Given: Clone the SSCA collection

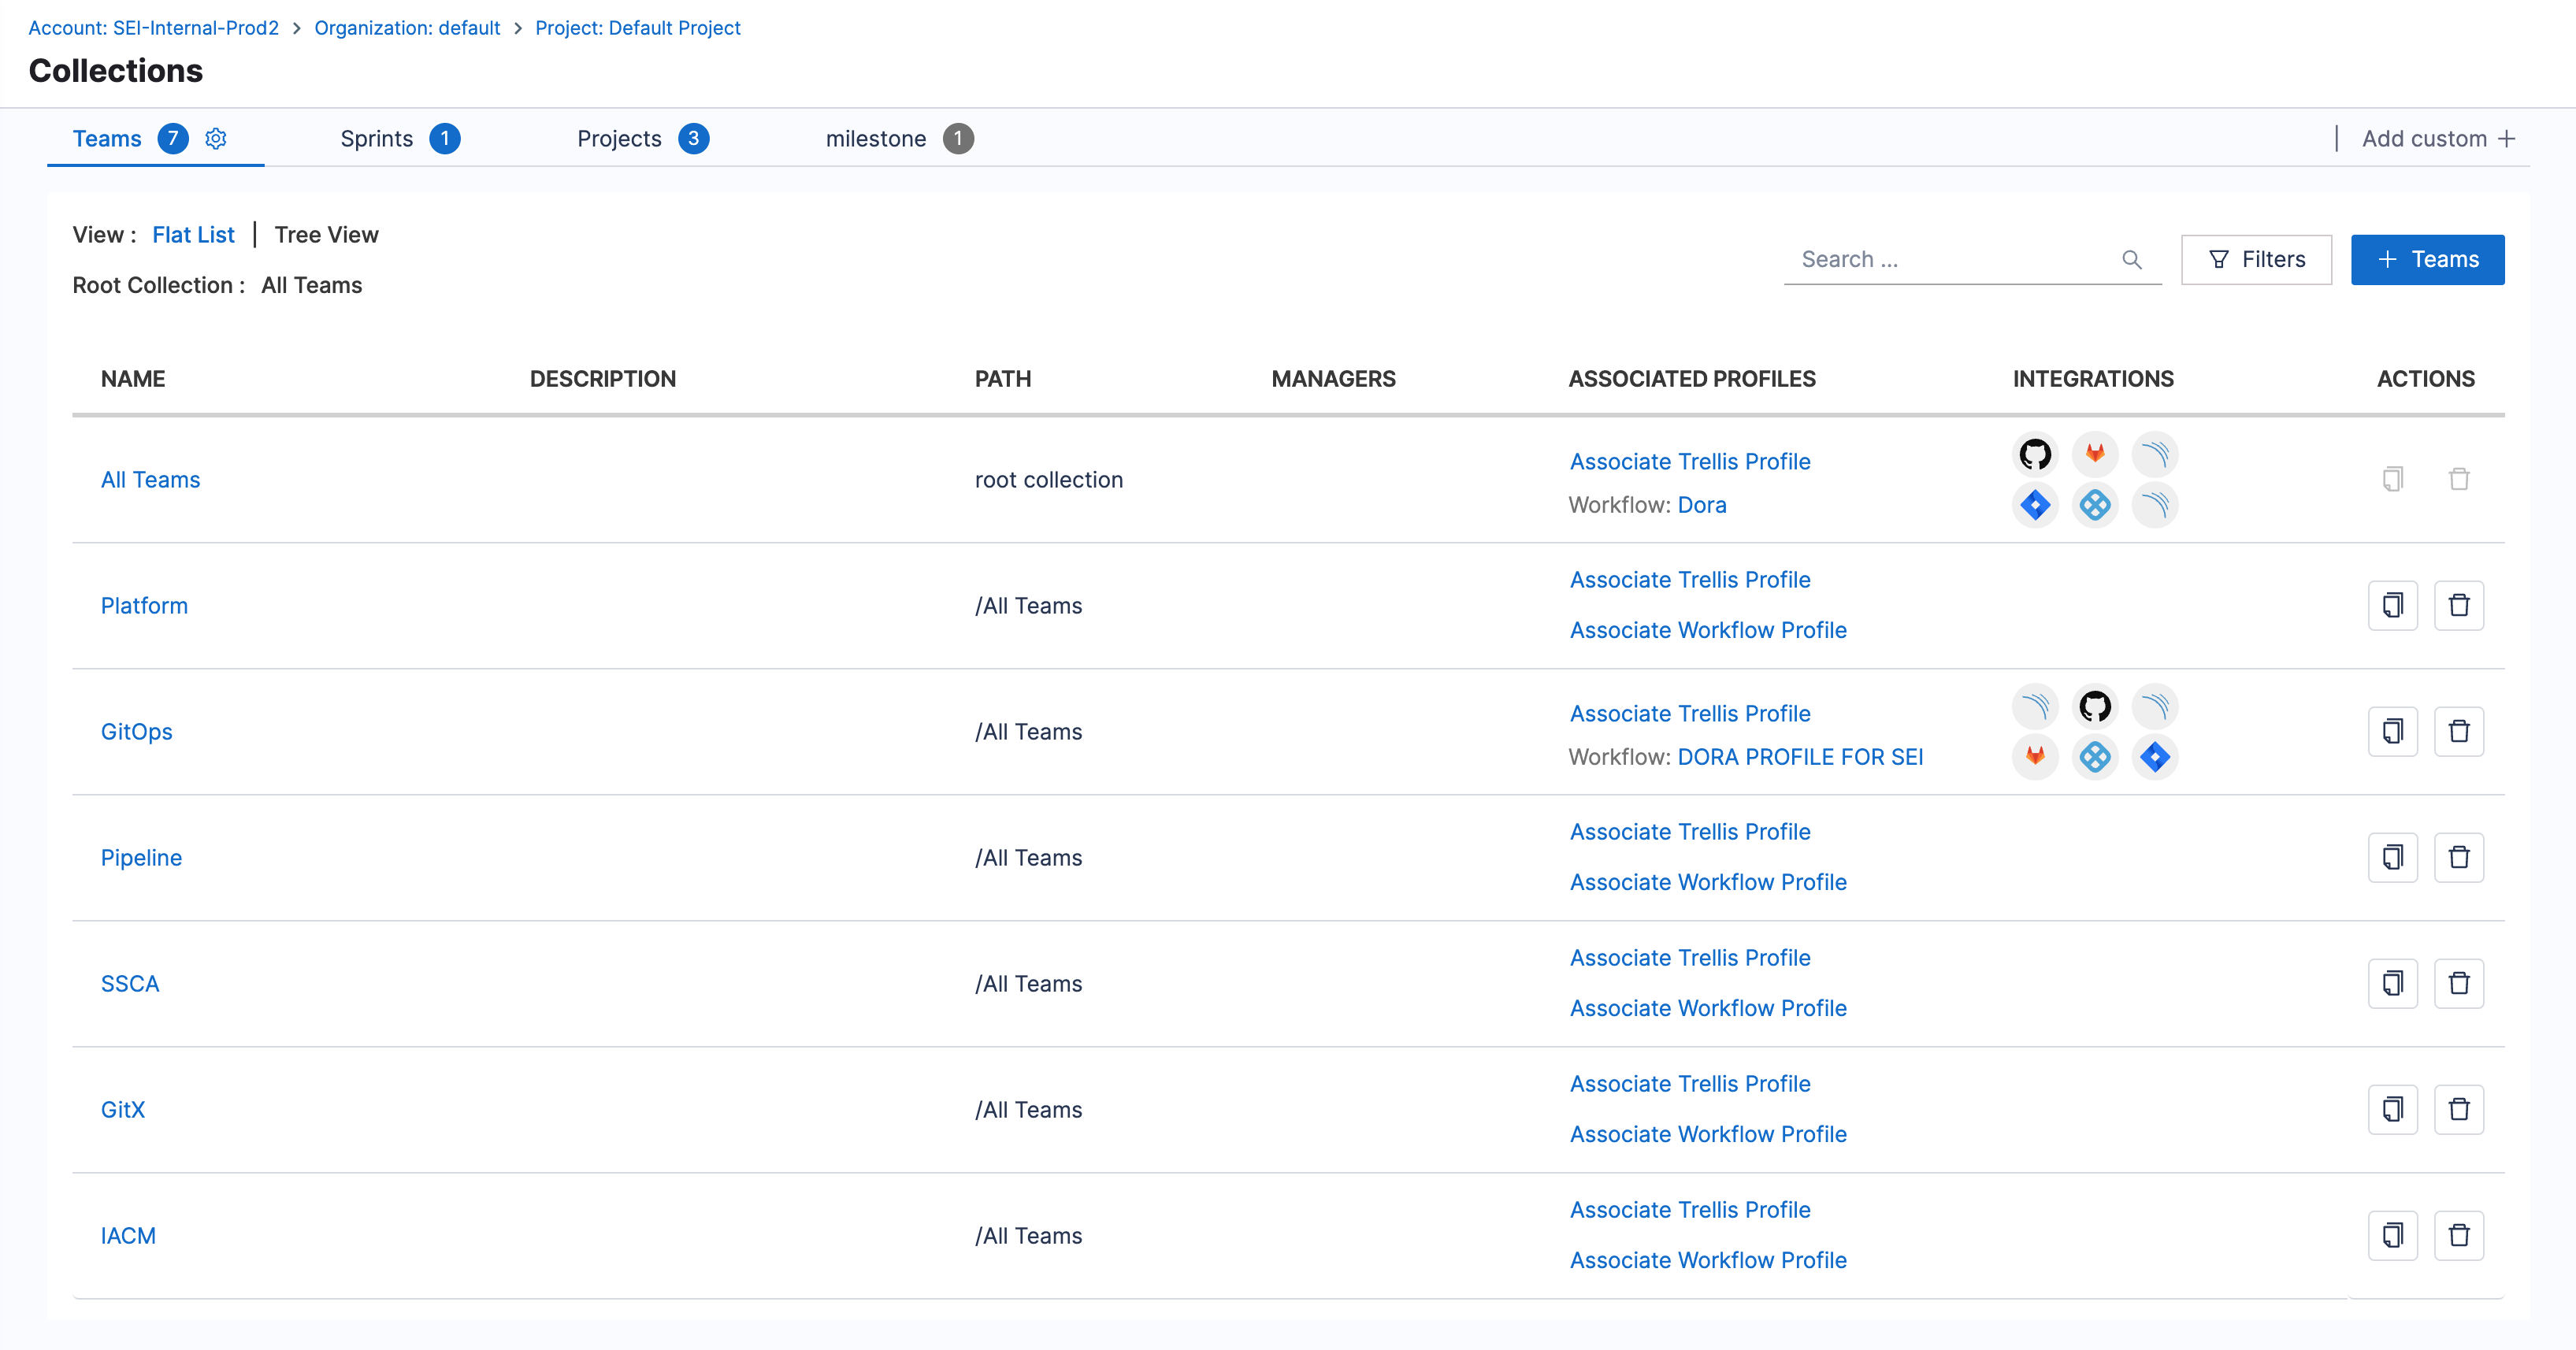Looking at the screenshot, I should tap(2392, 983).
